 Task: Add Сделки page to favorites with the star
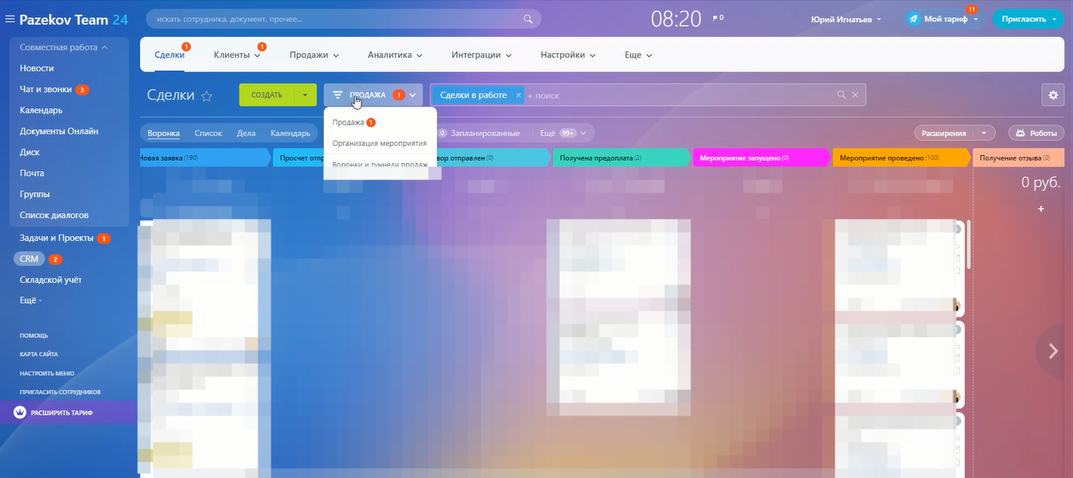click(207, 96)
